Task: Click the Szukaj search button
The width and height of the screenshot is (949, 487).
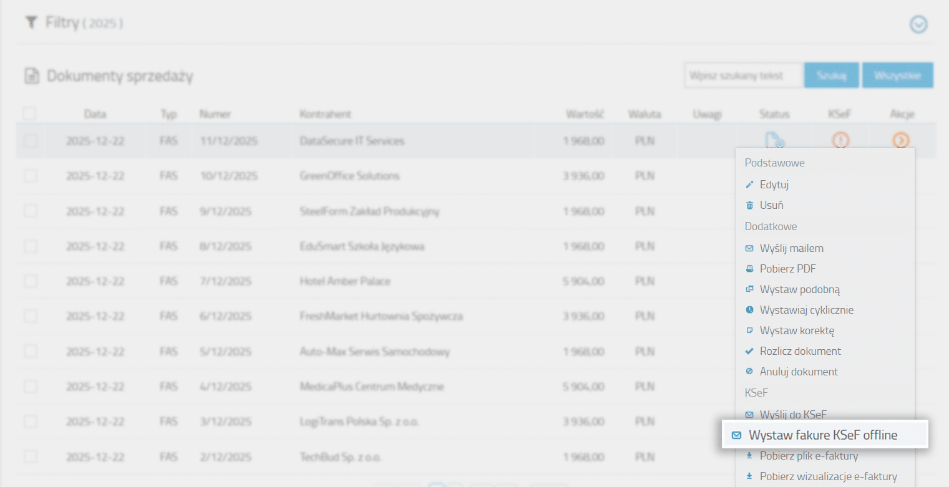Action: [x=831, y=75]
